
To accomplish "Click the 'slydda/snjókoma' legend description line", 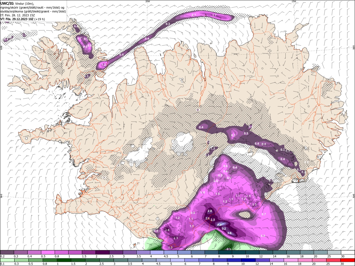I will (x=33, y=11).
